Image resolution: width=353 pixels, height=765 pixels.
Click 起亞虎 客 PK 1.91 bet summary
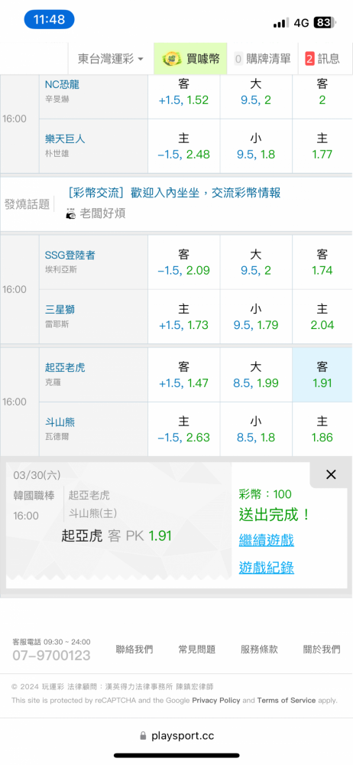click(x=117, y=535)
